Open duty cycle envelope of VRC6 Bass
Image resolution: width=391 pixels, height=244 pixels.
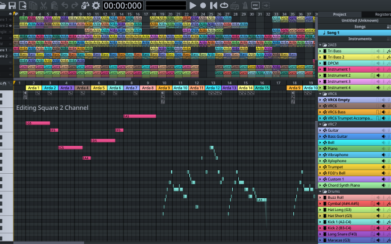click(x=378, y=112)
